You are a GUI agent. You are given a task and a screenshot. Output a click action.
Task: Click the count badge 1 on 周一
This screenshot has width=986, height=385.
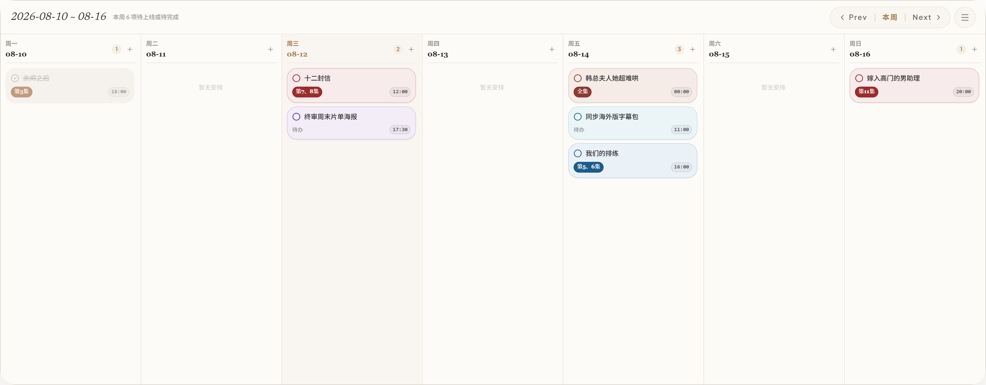tap(116, 49)
